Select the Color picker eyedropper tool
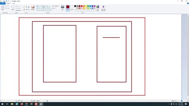The width and height of the screenshot is (189, 106). (x=26, y=10)
